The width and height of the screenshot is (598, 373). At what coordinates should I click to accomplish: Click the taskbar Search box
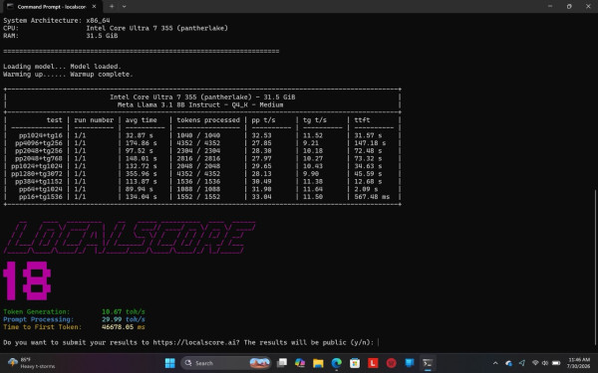click(x=226, y=363)
